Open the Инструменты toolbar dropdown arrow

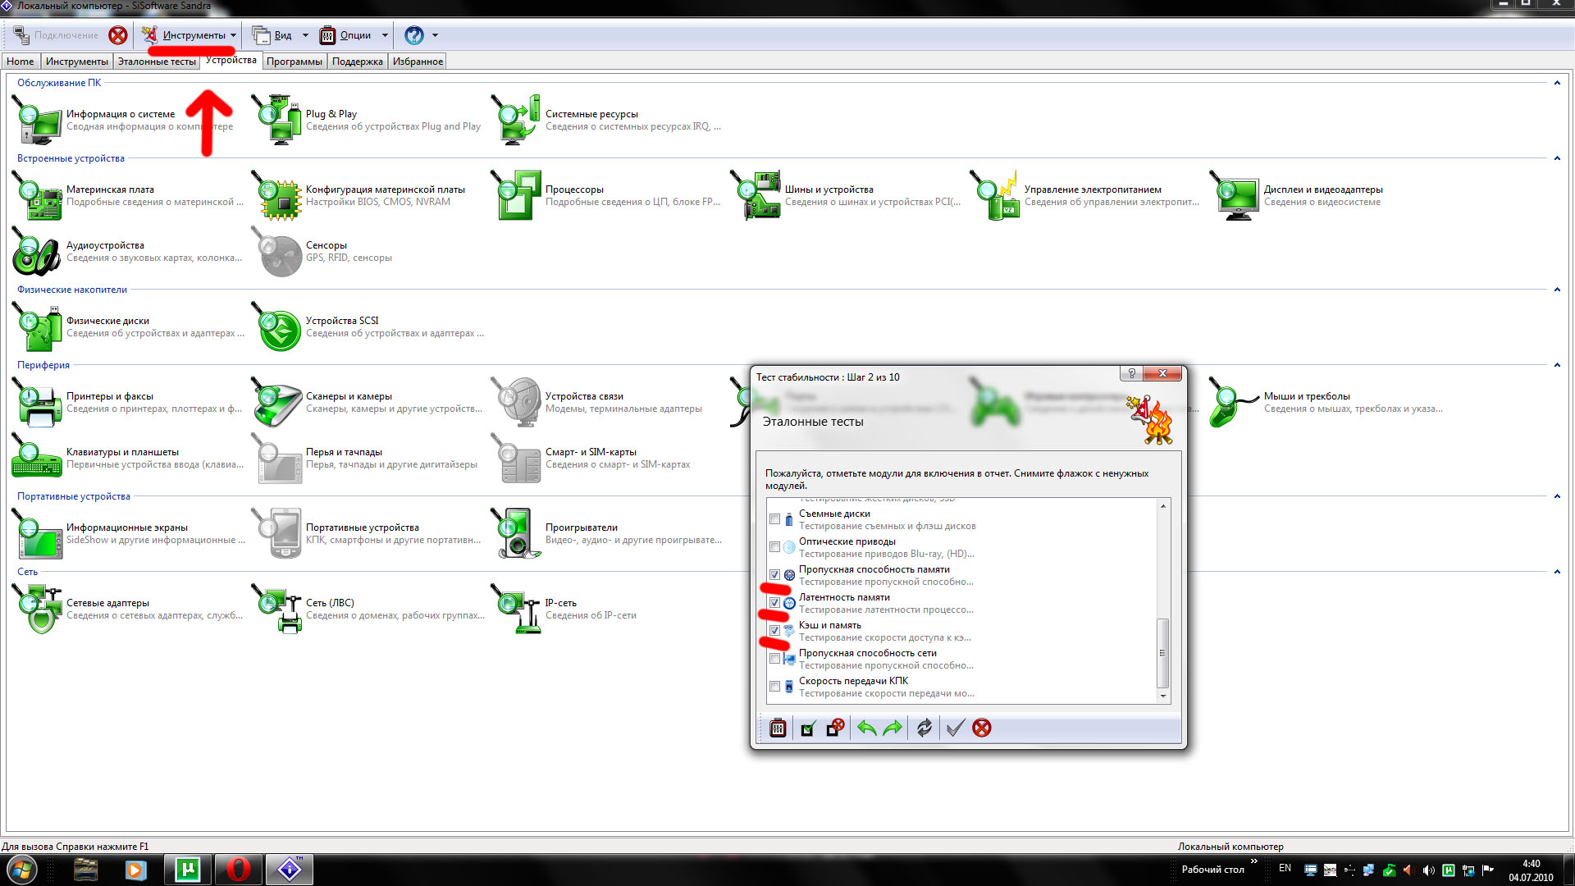click(x=233, y=35)
